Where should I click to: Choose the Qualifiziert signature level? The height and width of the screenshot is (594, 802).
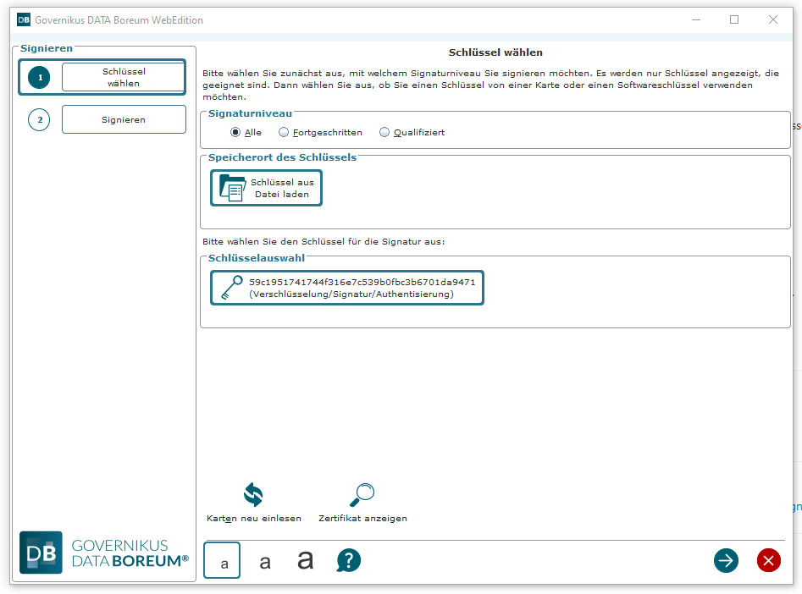click(384, 132)
